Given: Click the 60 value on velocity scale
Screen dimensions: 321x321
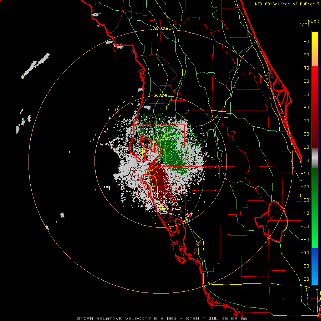Looking at the screenshot, I should coord(306,81).
